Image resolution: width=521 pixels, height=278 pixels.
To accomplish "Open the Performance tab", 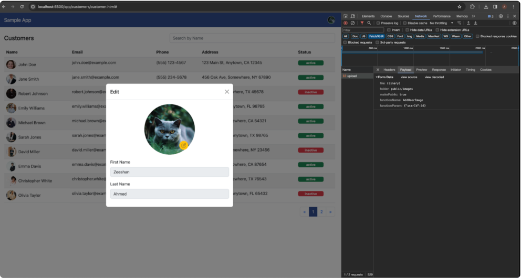I will pos(442,16).
